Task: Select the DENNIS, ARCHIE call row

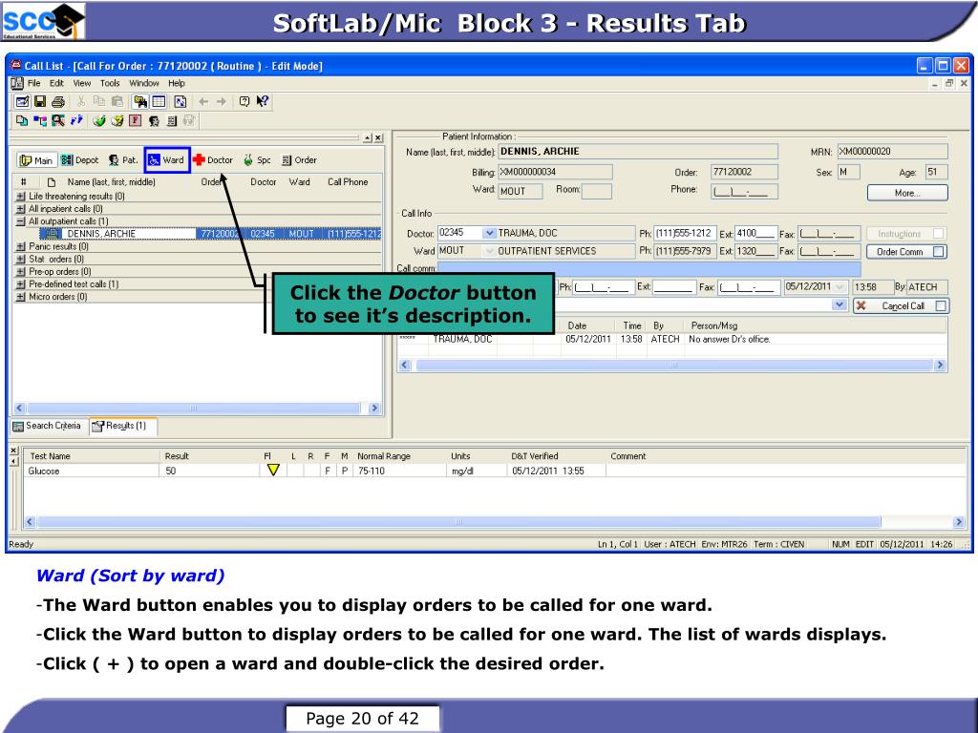Action: click(x=210, y=234)
